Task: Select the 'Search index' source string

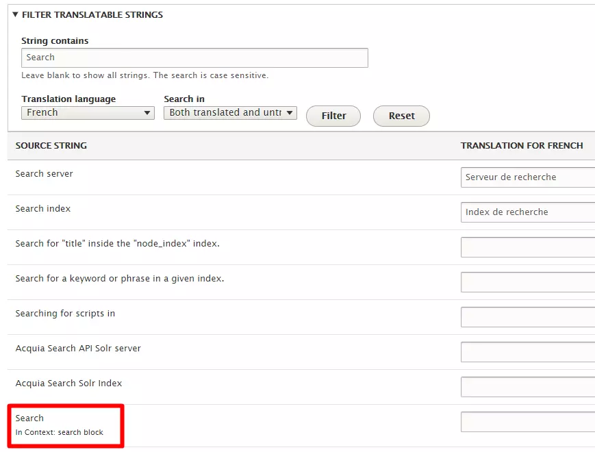Action: tap(43, 209)
